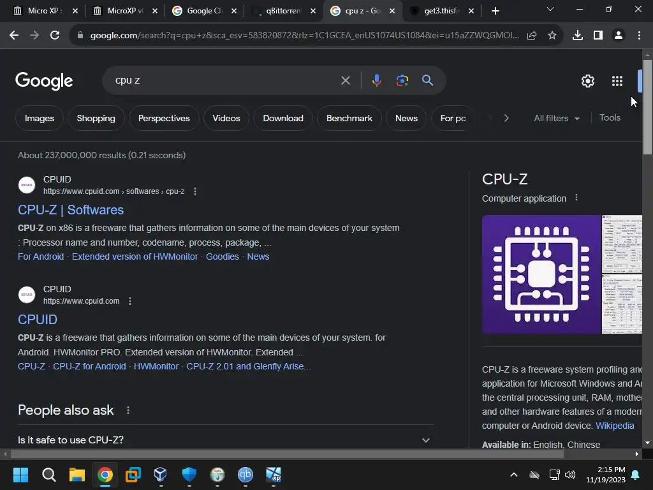Clear the search box text

pos(345,80)
